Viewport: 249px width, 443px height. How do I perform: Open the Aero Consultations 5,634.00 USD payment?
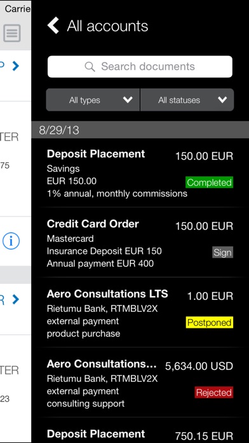click(x=140, y=383)
